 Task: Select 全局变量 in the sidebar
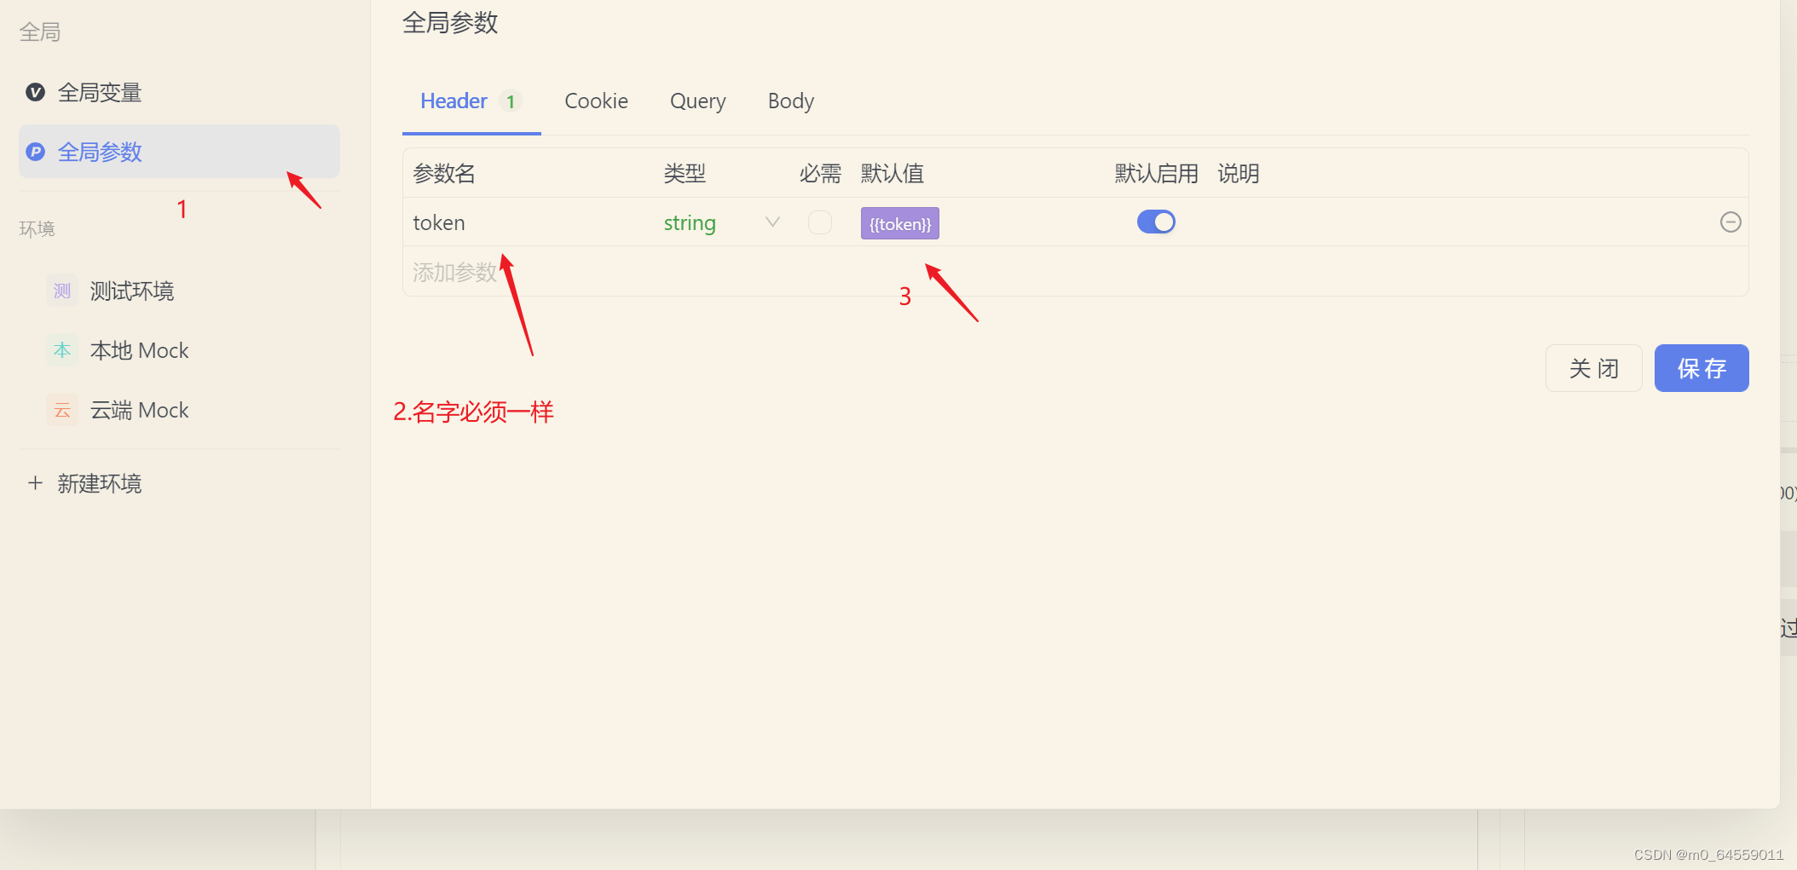(x=179, y=92)
